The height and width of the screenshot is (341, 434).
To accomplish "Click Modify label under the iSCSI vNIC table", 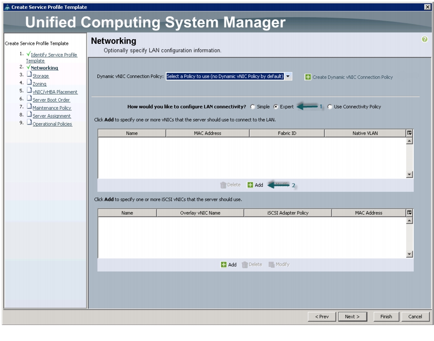I will [283, 264].
